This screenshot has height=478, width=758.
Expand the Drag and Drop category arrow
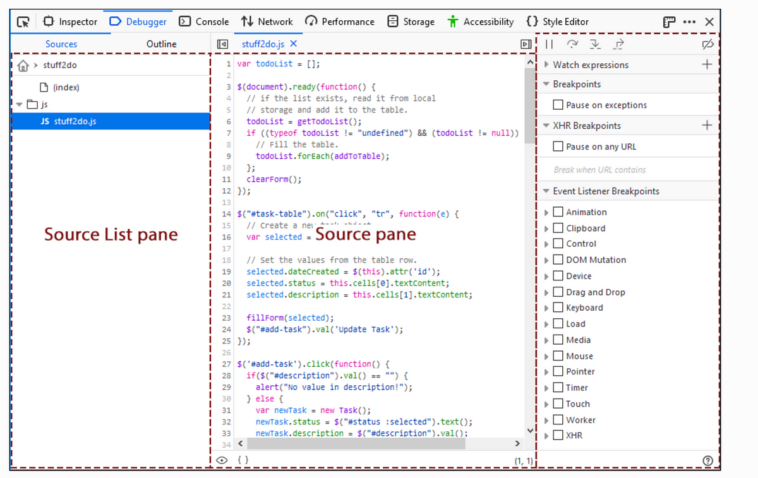pyautogui.click(x=546, y=292)
